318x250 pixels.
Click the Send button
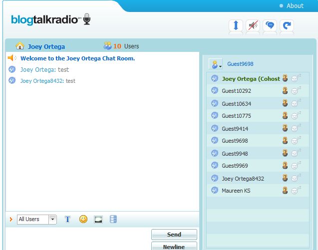(174, 235)
